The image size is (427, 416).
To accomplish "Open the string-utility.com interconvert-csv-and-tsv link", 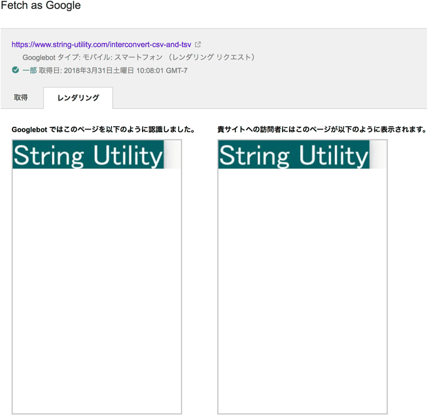I will click(x=101, y=45).
